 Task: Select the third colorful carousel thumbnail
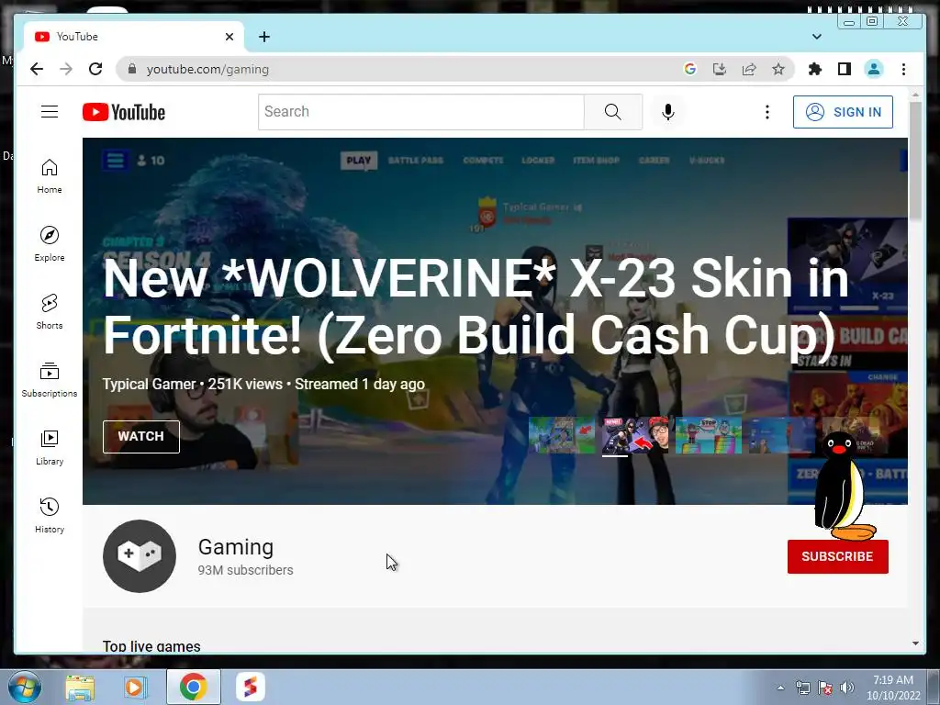709,435
